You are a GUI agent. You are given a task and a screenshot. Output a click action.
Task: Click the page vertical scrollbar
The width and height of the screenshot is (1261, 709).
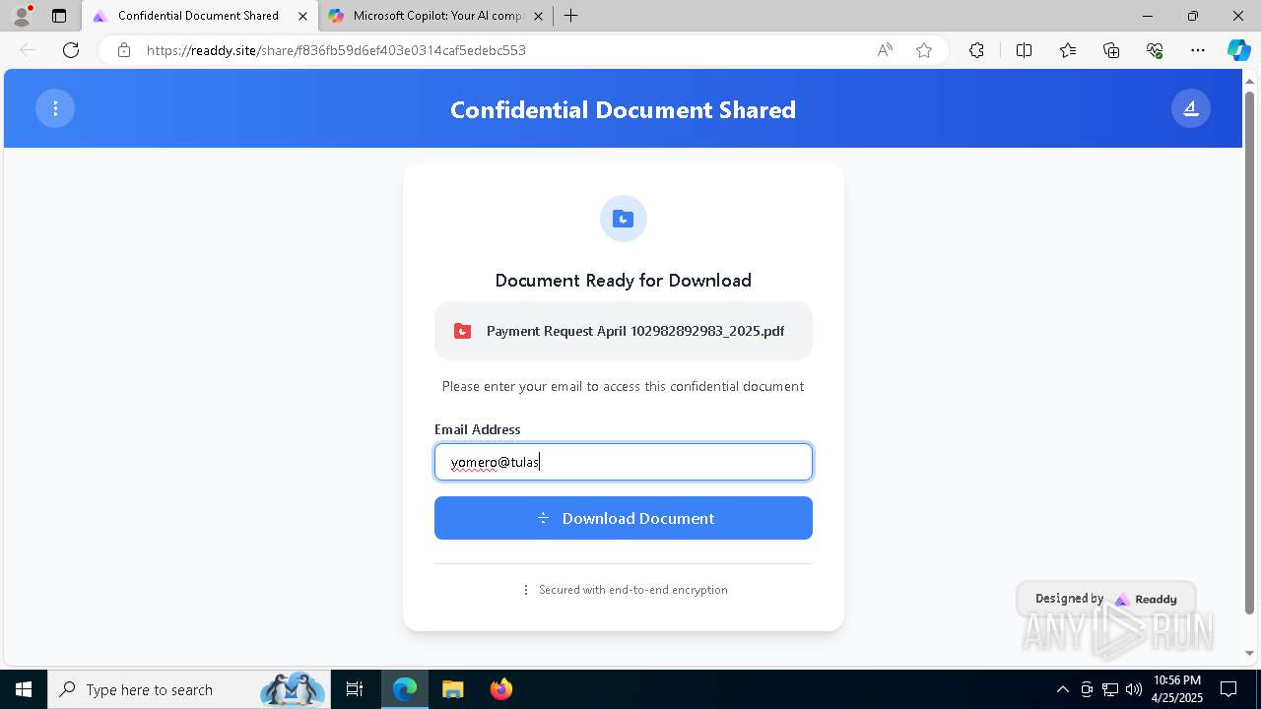coord(1250,352)
